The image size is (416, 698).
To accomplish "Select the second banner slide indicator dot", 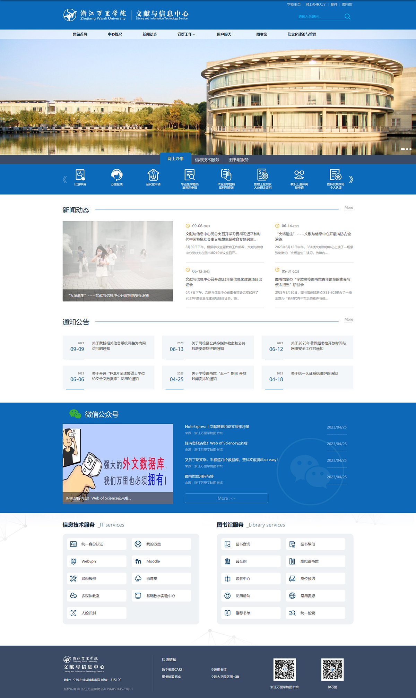I will pos(407,149).
